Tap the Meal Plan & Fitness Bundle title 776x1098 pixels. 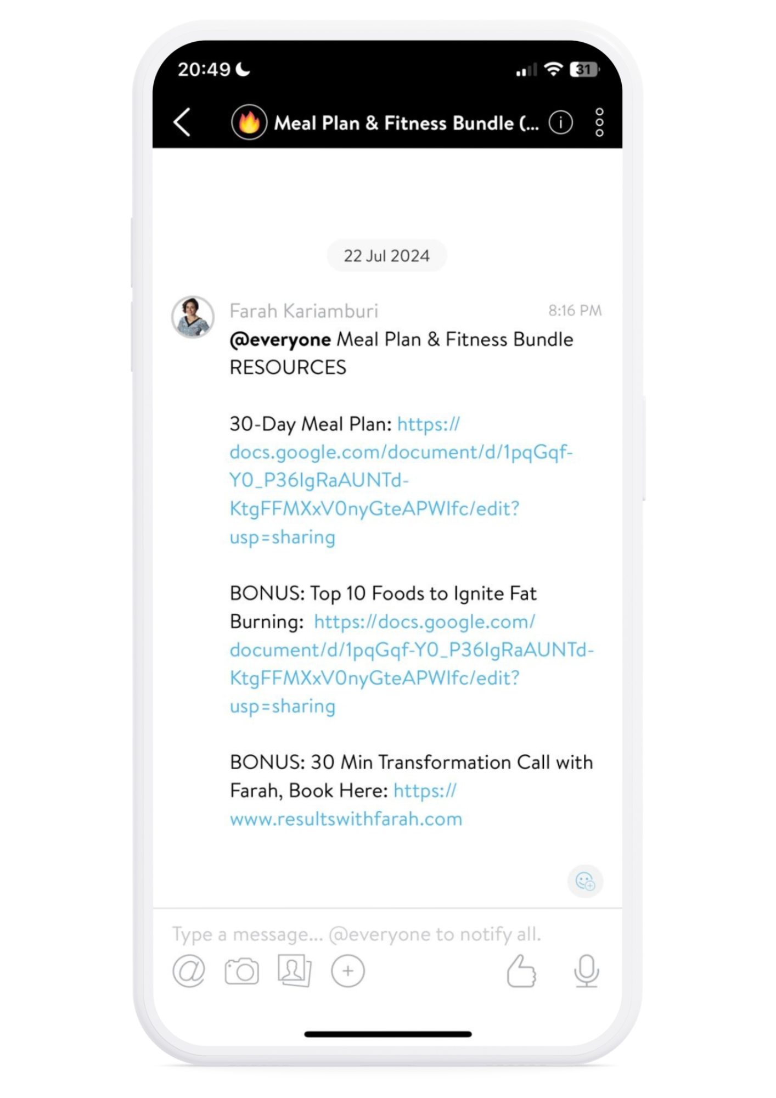point(406,123)
